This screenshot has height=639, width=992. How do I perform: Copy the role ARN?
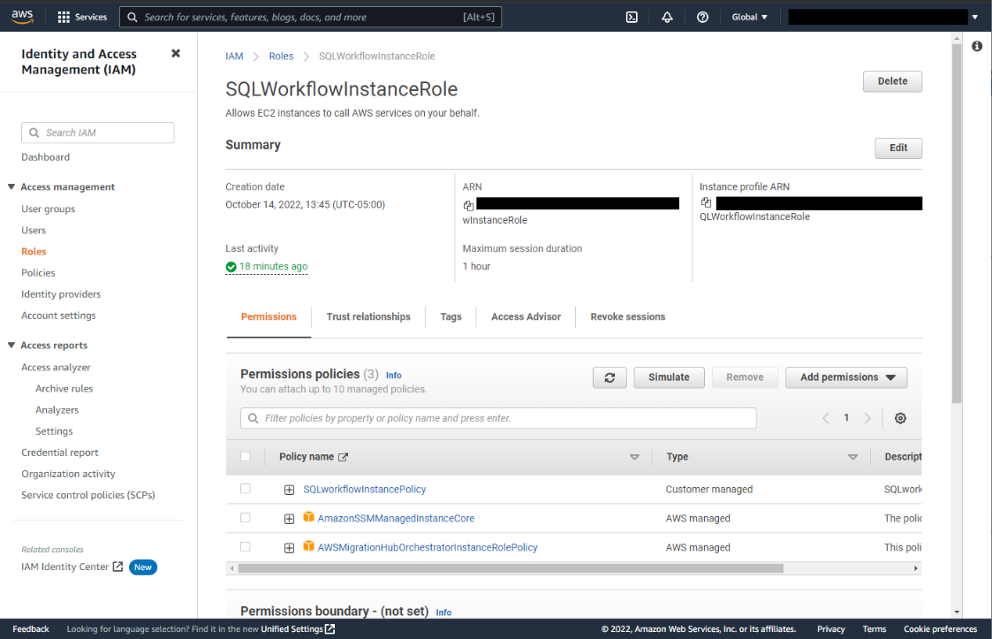468,204
